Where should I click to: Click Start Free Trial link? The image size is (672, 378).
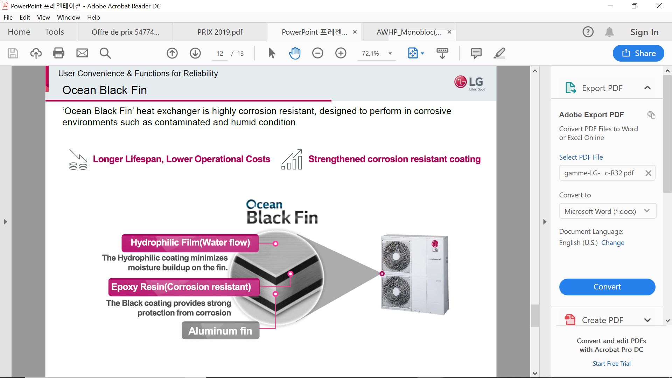coord(611,364)
